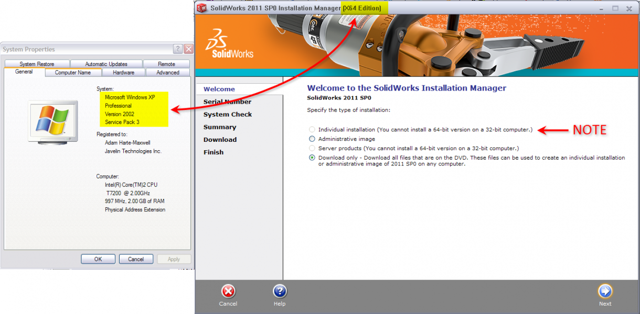Open the Hardware tab
Viewport: 640px width, 314px height.
(124, 73)
